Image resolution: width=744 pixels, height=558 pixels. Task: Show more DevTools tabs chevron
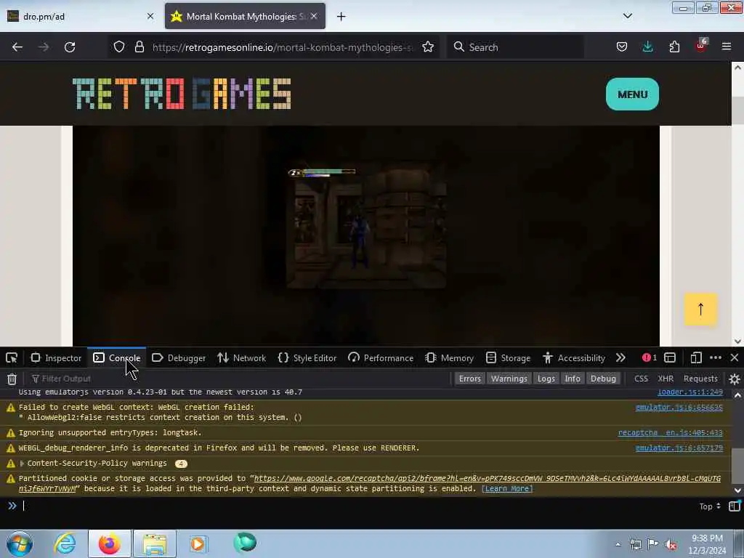click(x=620, y=357)
